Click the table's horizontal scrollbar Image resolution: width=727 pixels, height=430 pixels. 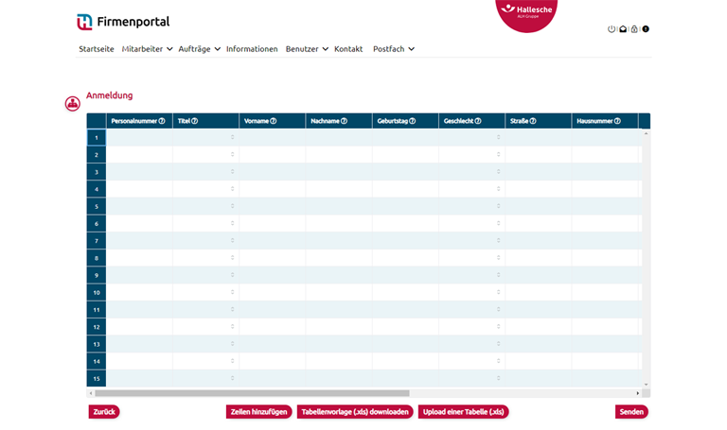coord(252,393)
